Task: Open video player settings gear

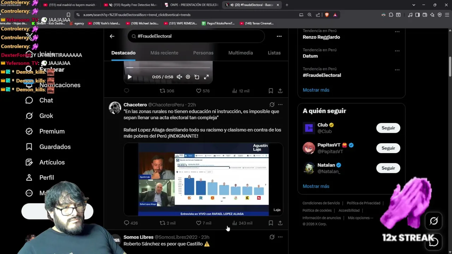Action: click(188, 77)
